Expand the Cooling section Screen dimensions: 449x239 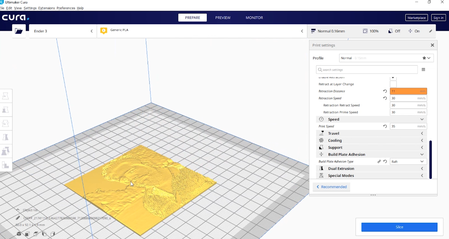[x=371, y=140]
